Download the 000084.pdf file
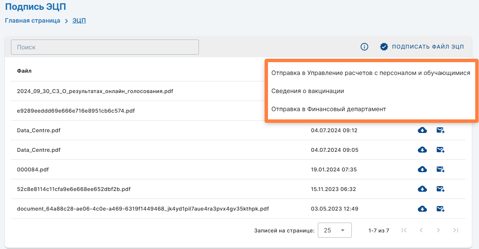This screenshot has height=249, width=479. tap(422, 170)
